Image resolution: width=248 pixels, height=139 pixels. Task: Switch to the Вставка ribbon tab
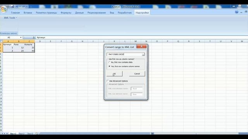pos(28,13)
